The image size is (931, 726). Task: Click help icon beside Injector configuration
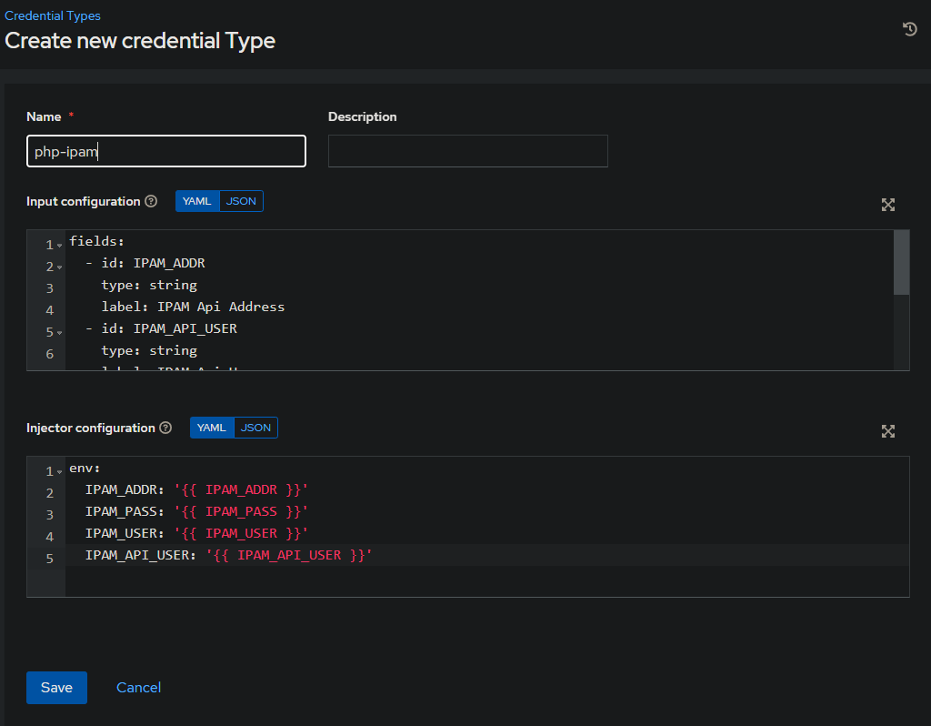click(x=165, y=428)
